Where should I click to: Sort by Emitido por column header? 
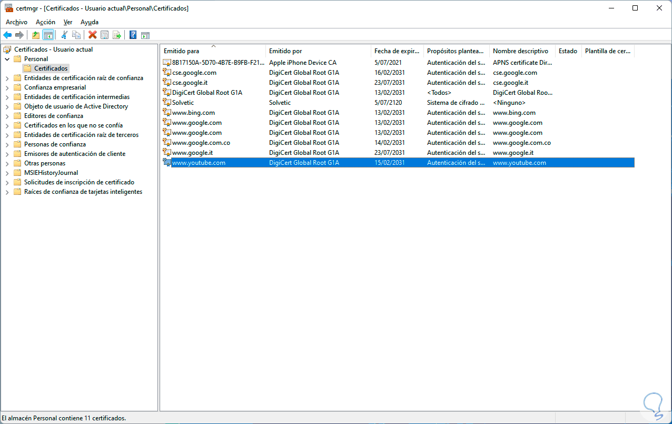pyautogui.click(x=318, y=51)
